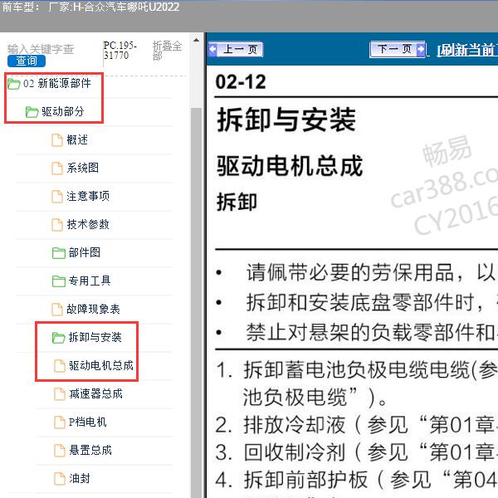Click the 专用工具 folder icon
The image size is (498, 498).
(x=58, y=281)
